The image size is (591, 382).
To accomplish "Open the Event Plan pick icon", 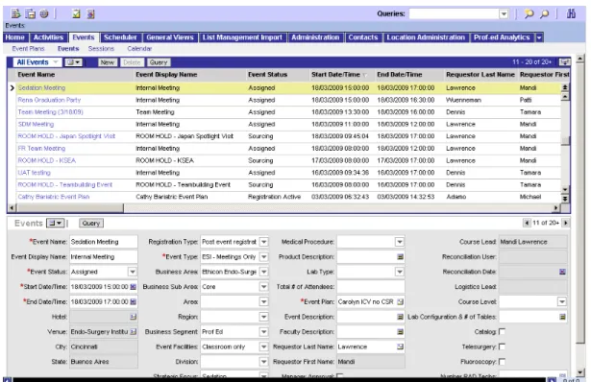I will pyautogui.click(x=401, y=301).
